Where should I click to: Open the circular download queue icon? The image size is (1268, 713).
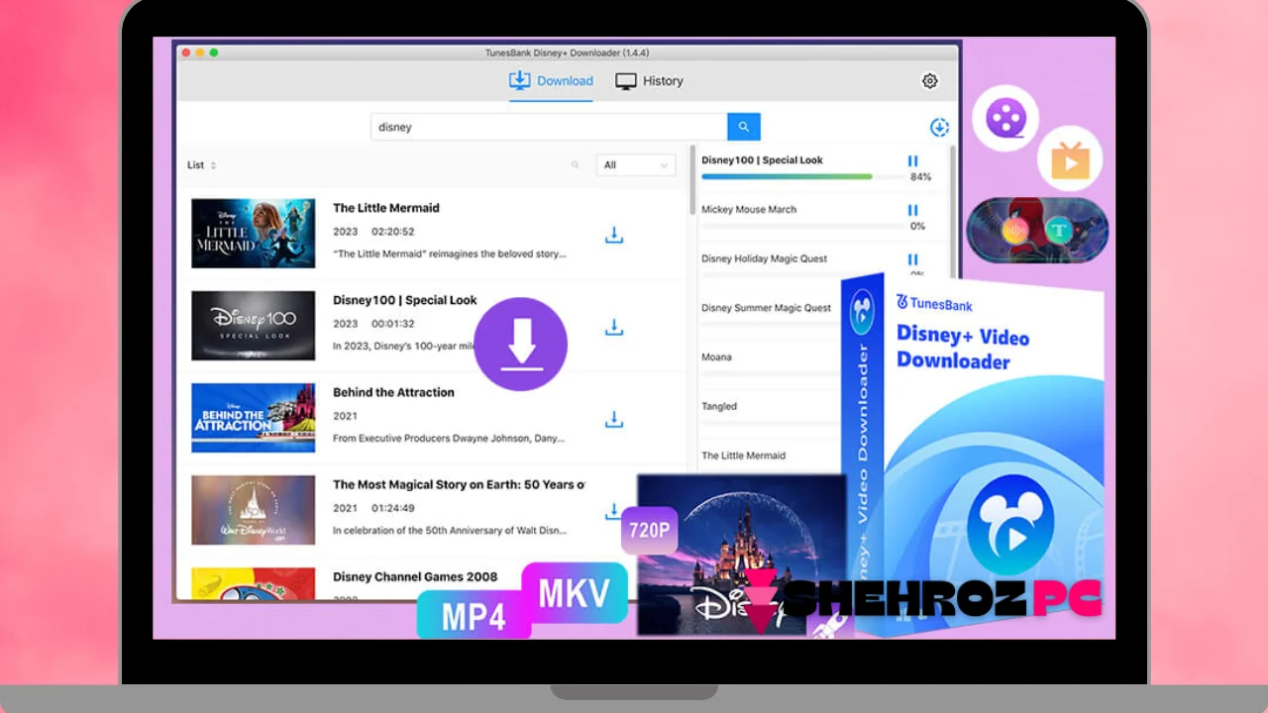click(x=939, y=127)
